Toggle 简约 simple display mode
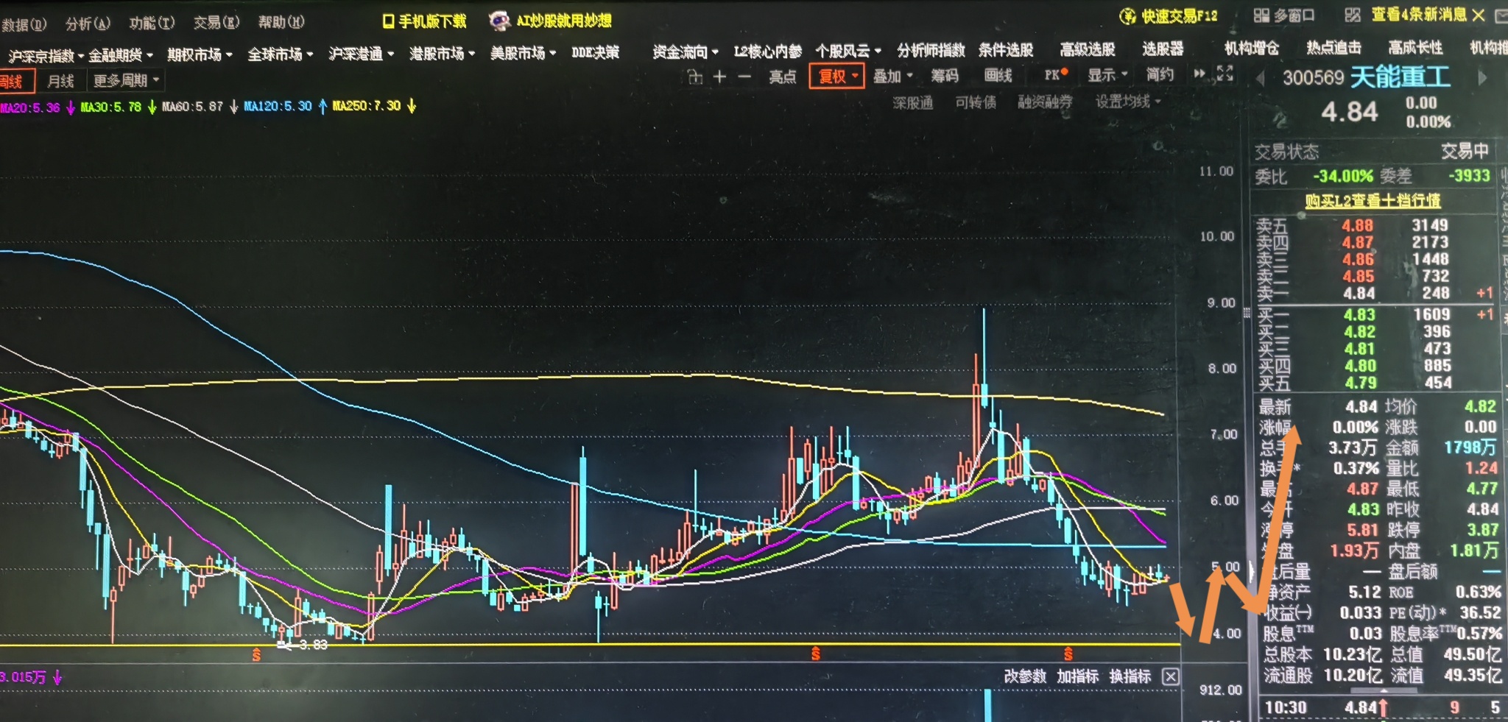The height and width of the screenshot is (722, 1508). click(x=1160, y=74)
